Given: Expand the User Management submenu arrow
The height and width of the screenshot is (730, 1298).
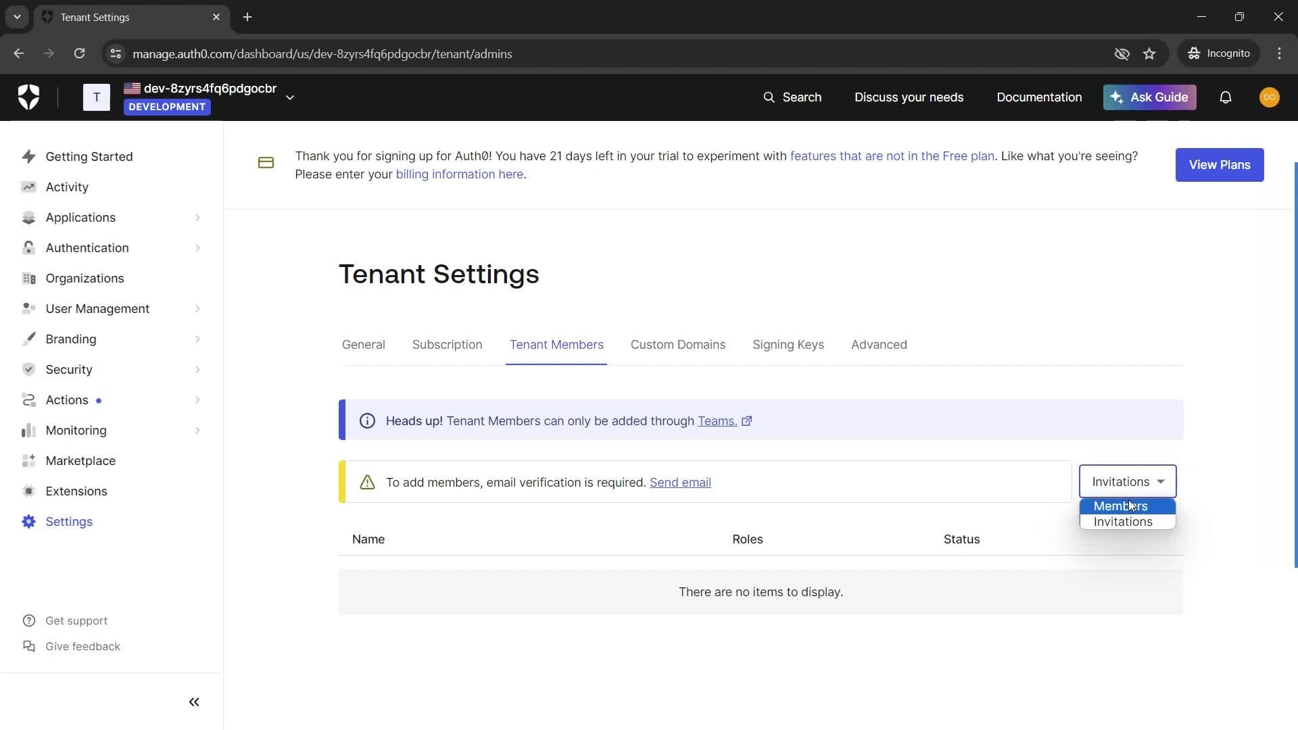Looking at the screenshot, I should pyautogui.click(x=197, y=308).
